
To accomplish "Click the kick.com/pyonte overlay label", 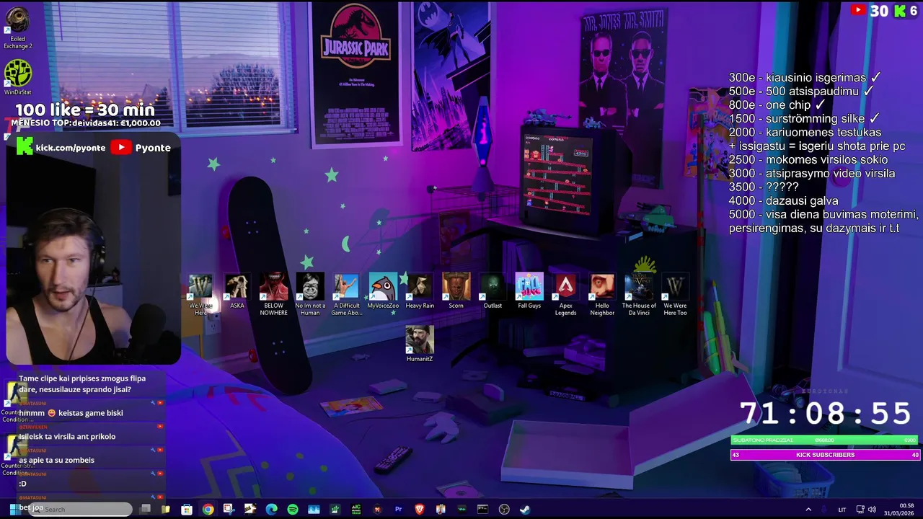I will [61, 147].
